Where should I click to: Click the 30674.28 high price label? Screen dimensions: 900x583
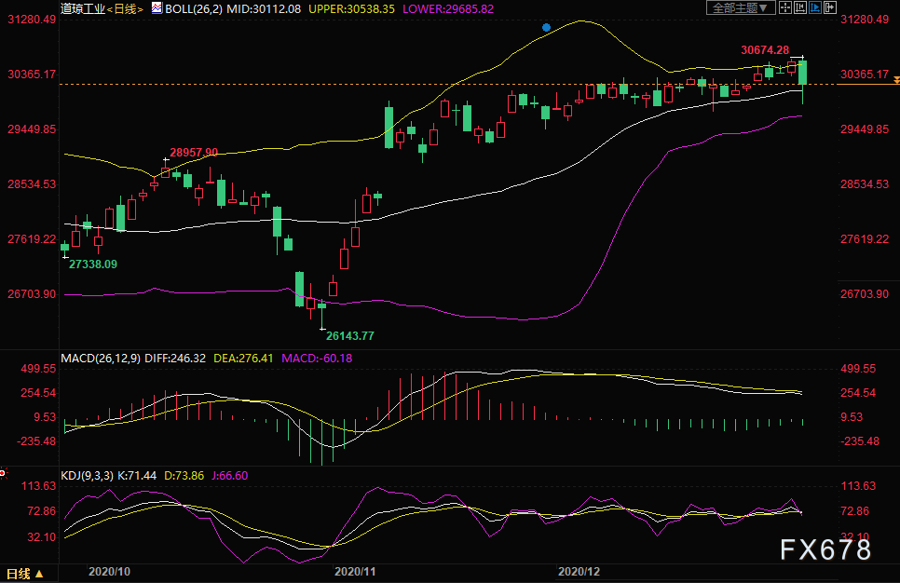(765, 50)
